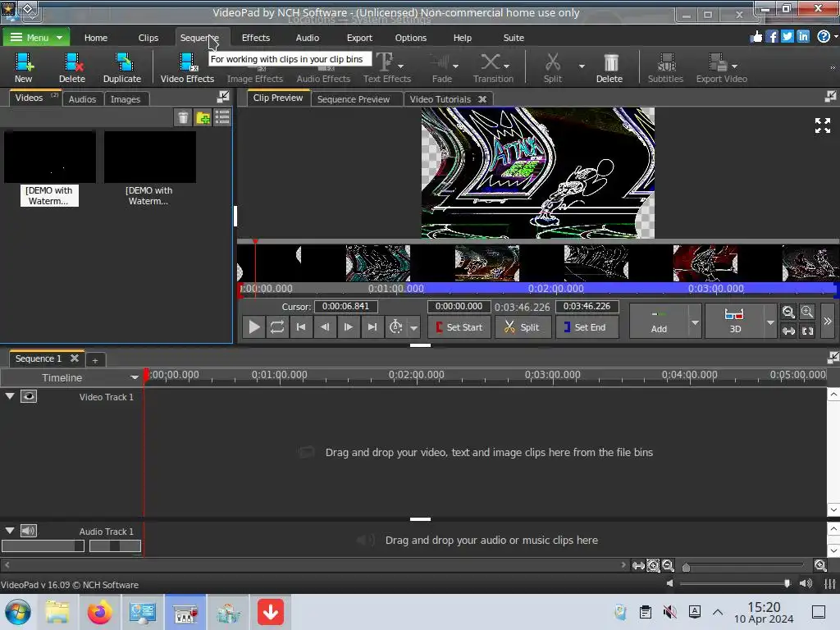
Task: Click the New clip toolbar icon
Action: [24, 67]
